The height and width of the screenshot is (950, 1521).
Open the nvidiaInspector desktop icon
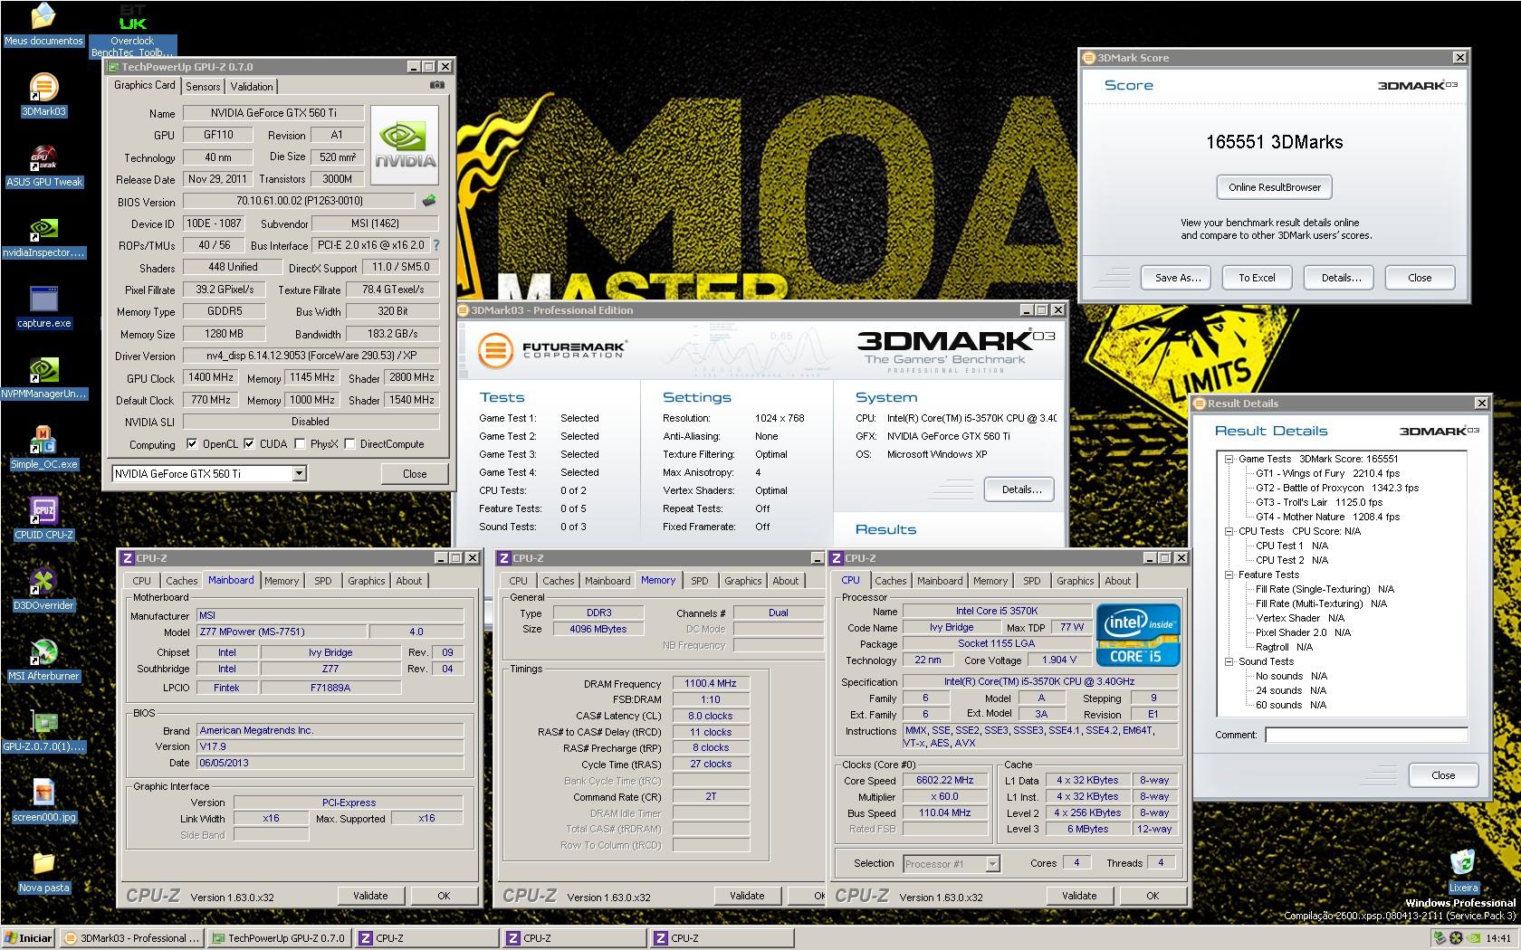43,236
